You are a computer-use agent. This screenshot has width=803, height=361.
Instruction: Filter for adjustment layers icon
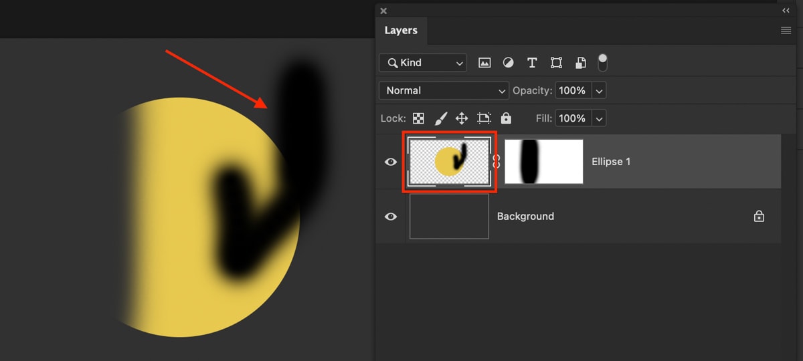pyautogui.click(x=509, y=63)
